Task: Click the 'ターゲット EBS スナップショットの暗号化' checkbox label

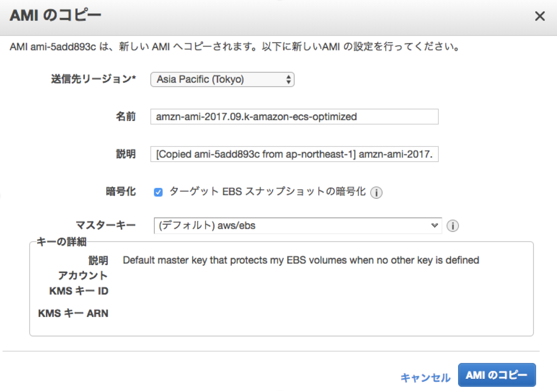Action: pos(267,192)
